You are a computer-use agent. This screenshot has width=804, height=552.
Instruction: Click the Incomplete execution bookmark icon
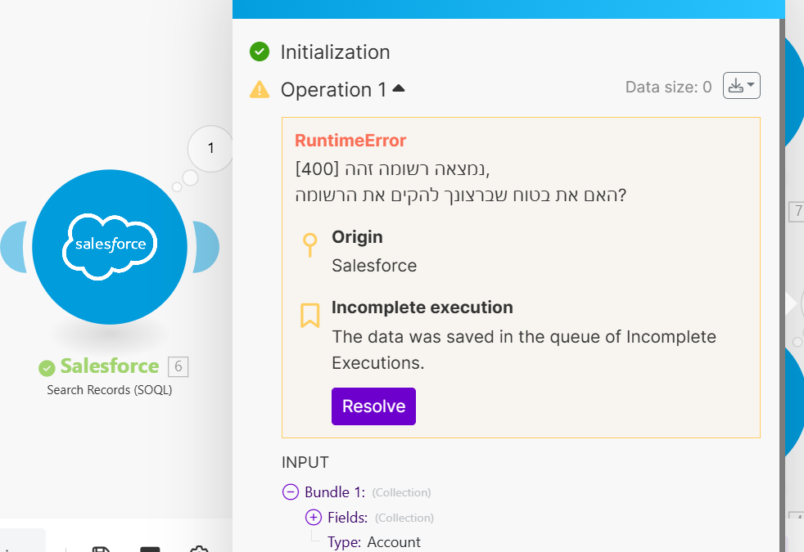tap(309, 316)
